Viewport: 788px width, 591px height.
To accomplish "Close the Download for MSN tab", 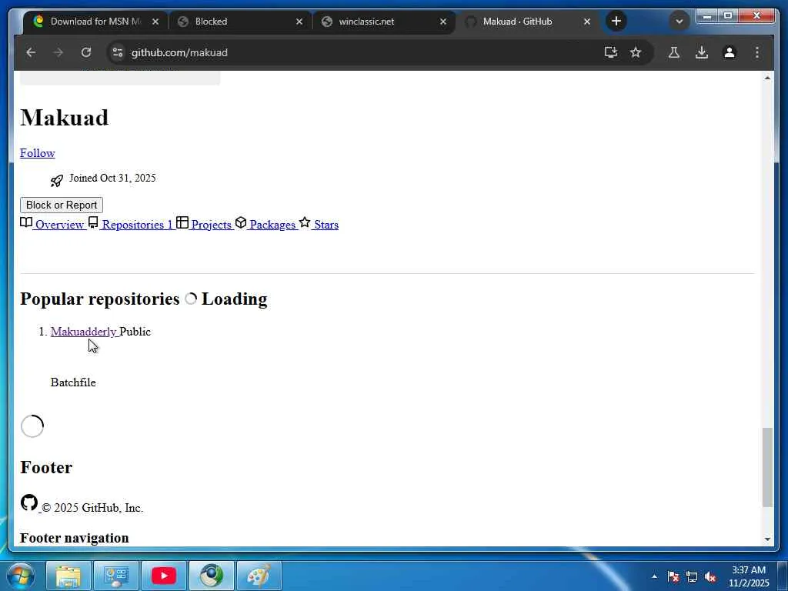I will tap(155, 22).
